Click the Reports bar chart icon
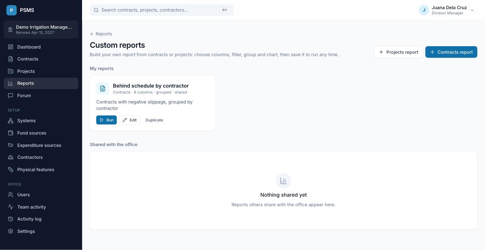485x250 pixels. click(x=11, y=83)
